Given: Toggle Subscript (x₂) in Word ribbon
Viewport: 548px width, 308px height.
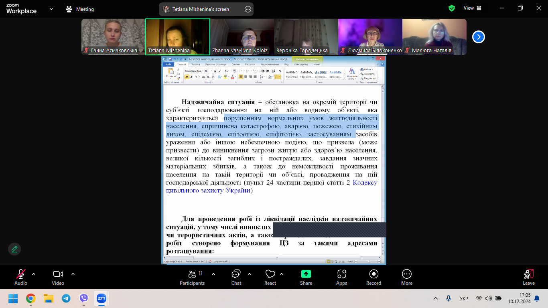Looking at the screenshot, I should pos(208,77).
